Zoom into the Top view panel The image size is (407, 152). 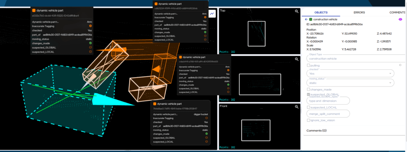click(x=297, y=11)
